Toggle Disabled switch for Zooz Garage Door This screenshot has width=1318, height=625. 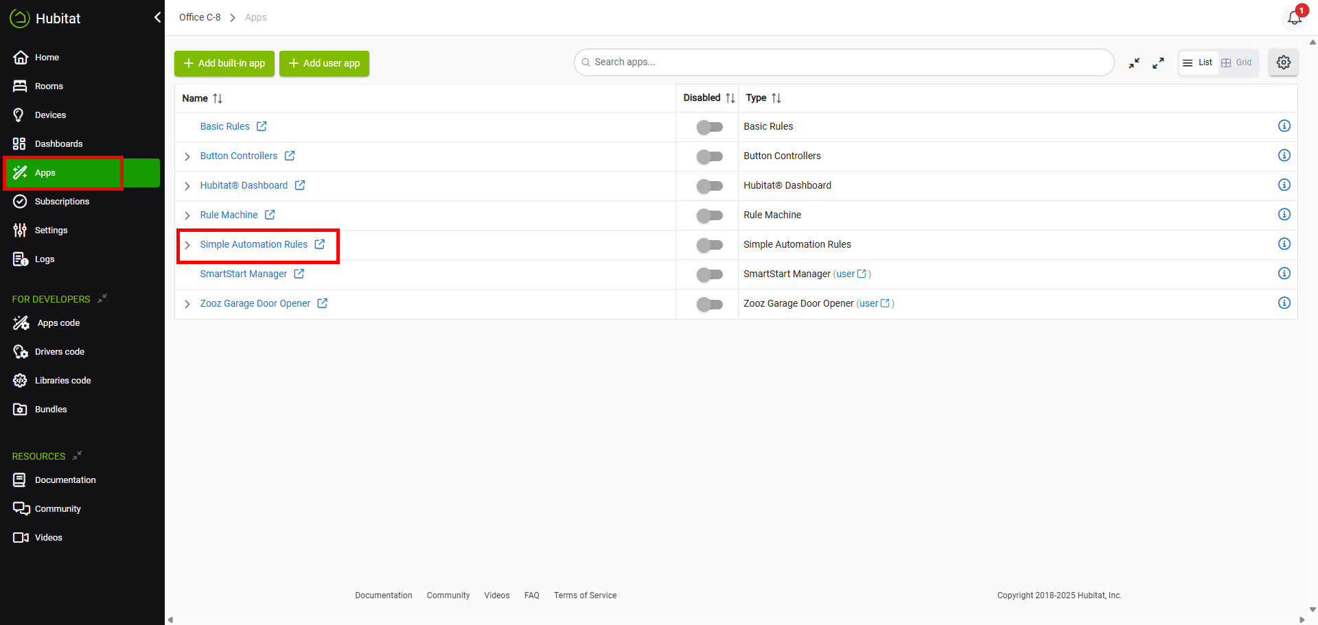pyautogui.click(x=710, y=304)
